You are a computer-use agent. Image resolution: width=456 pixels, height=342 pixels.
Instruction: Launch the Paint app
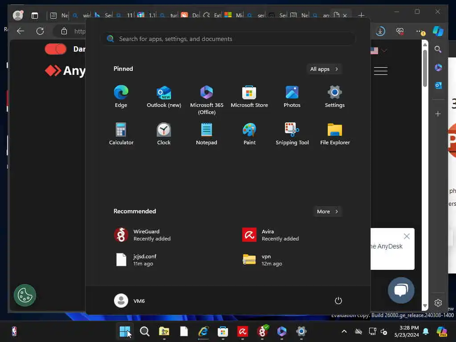pyautogui.click(x=249, y=134)
